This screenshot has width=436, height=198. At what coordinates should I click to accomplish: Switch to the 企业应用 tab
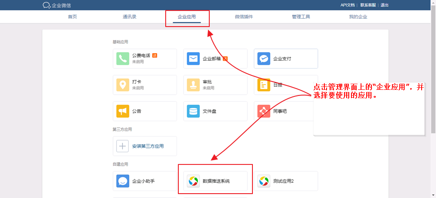tap(187, 17)
